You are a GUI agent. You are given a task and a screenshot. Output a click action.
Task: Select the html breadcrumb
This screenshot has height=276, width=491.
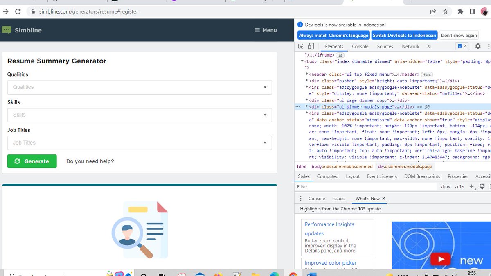302,167
